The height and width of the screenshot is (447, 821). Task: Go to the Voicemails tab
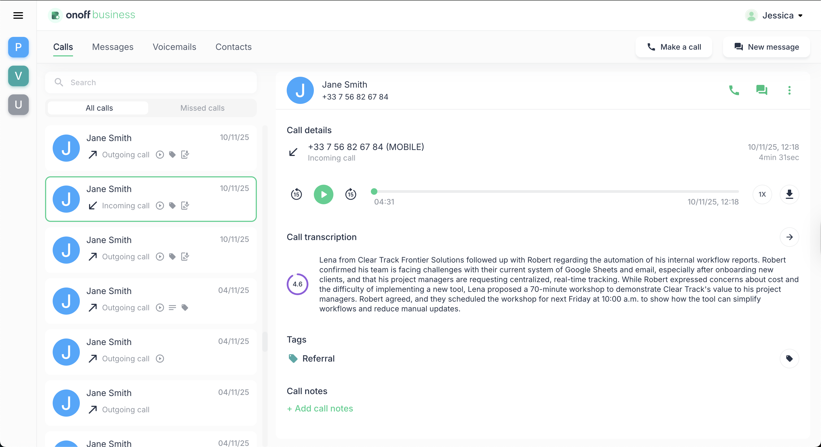175,47
